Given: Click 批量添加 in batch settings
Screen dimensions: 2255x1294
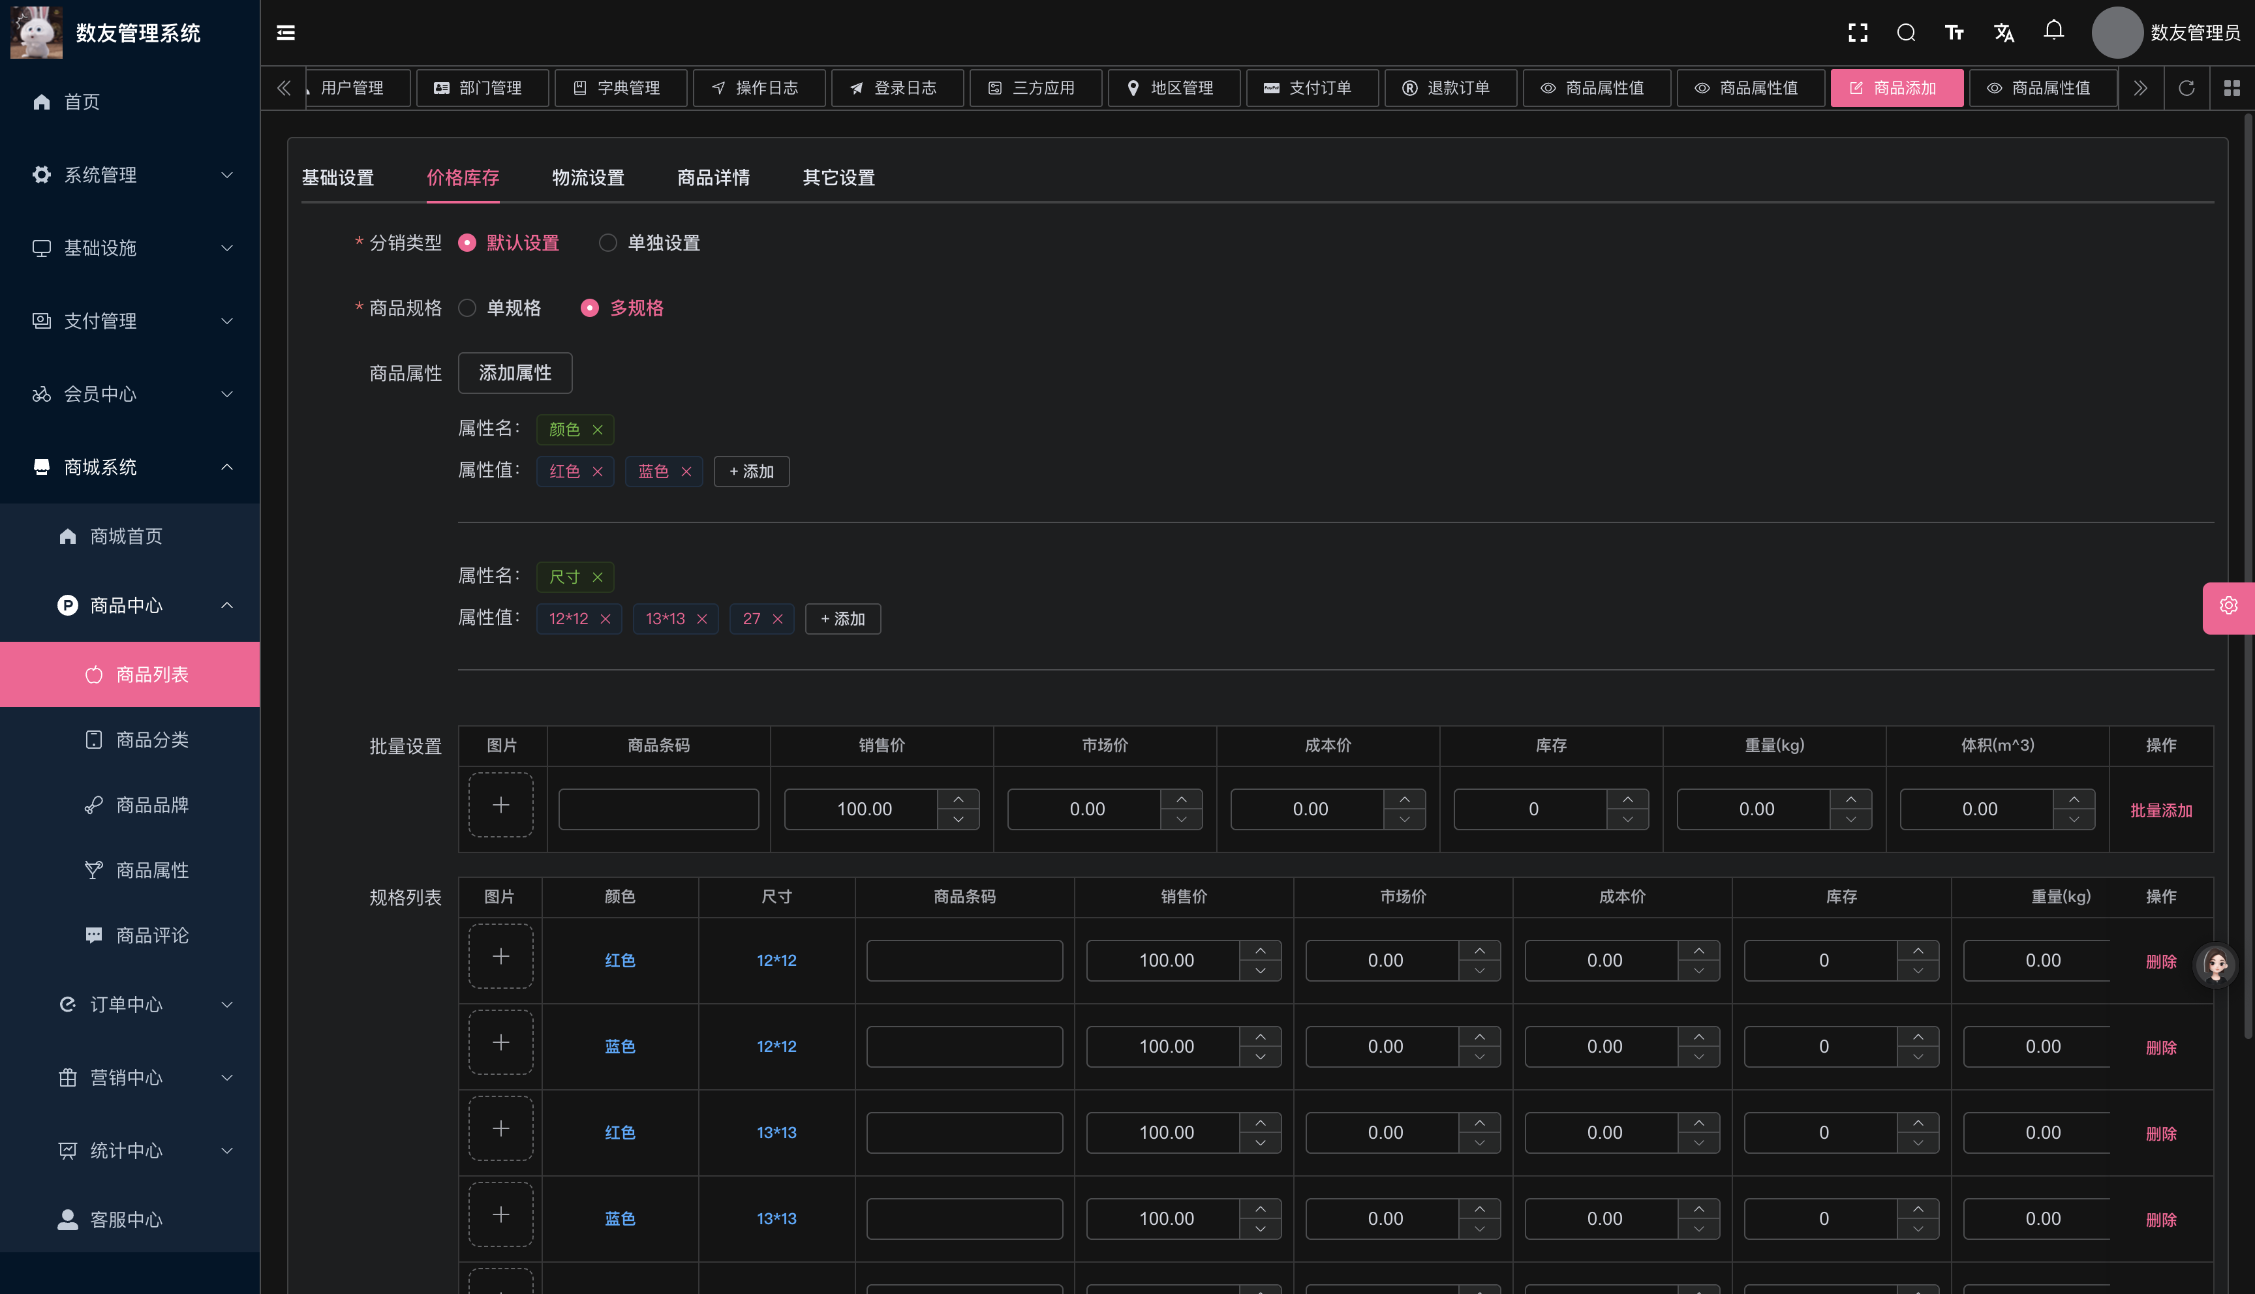Looking at the screenshot, I should tap(2162, 811).
